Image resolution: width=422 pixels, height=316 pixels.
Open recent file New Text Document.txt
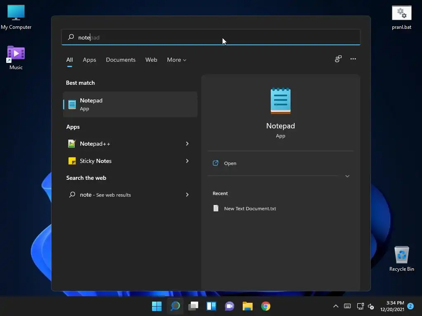pos(250,209)
